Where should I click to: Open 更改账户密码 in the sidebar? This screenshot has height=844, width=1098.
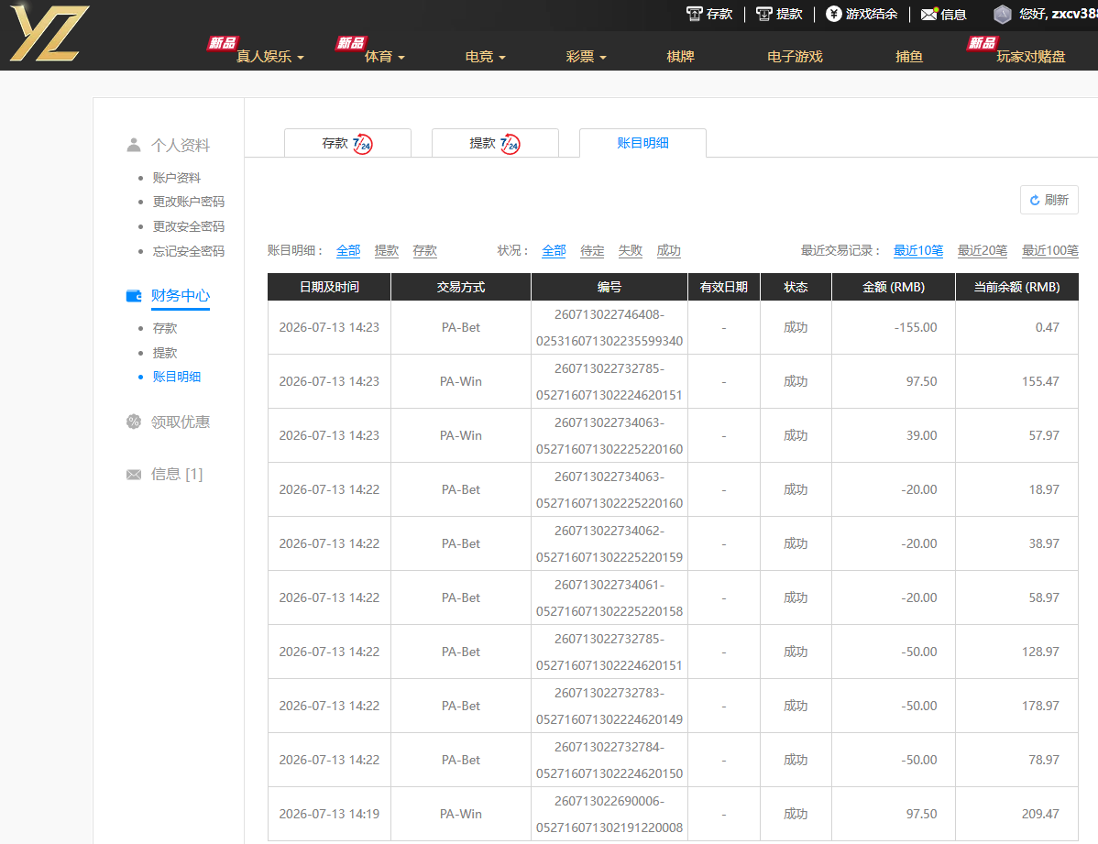pos(189,202)
